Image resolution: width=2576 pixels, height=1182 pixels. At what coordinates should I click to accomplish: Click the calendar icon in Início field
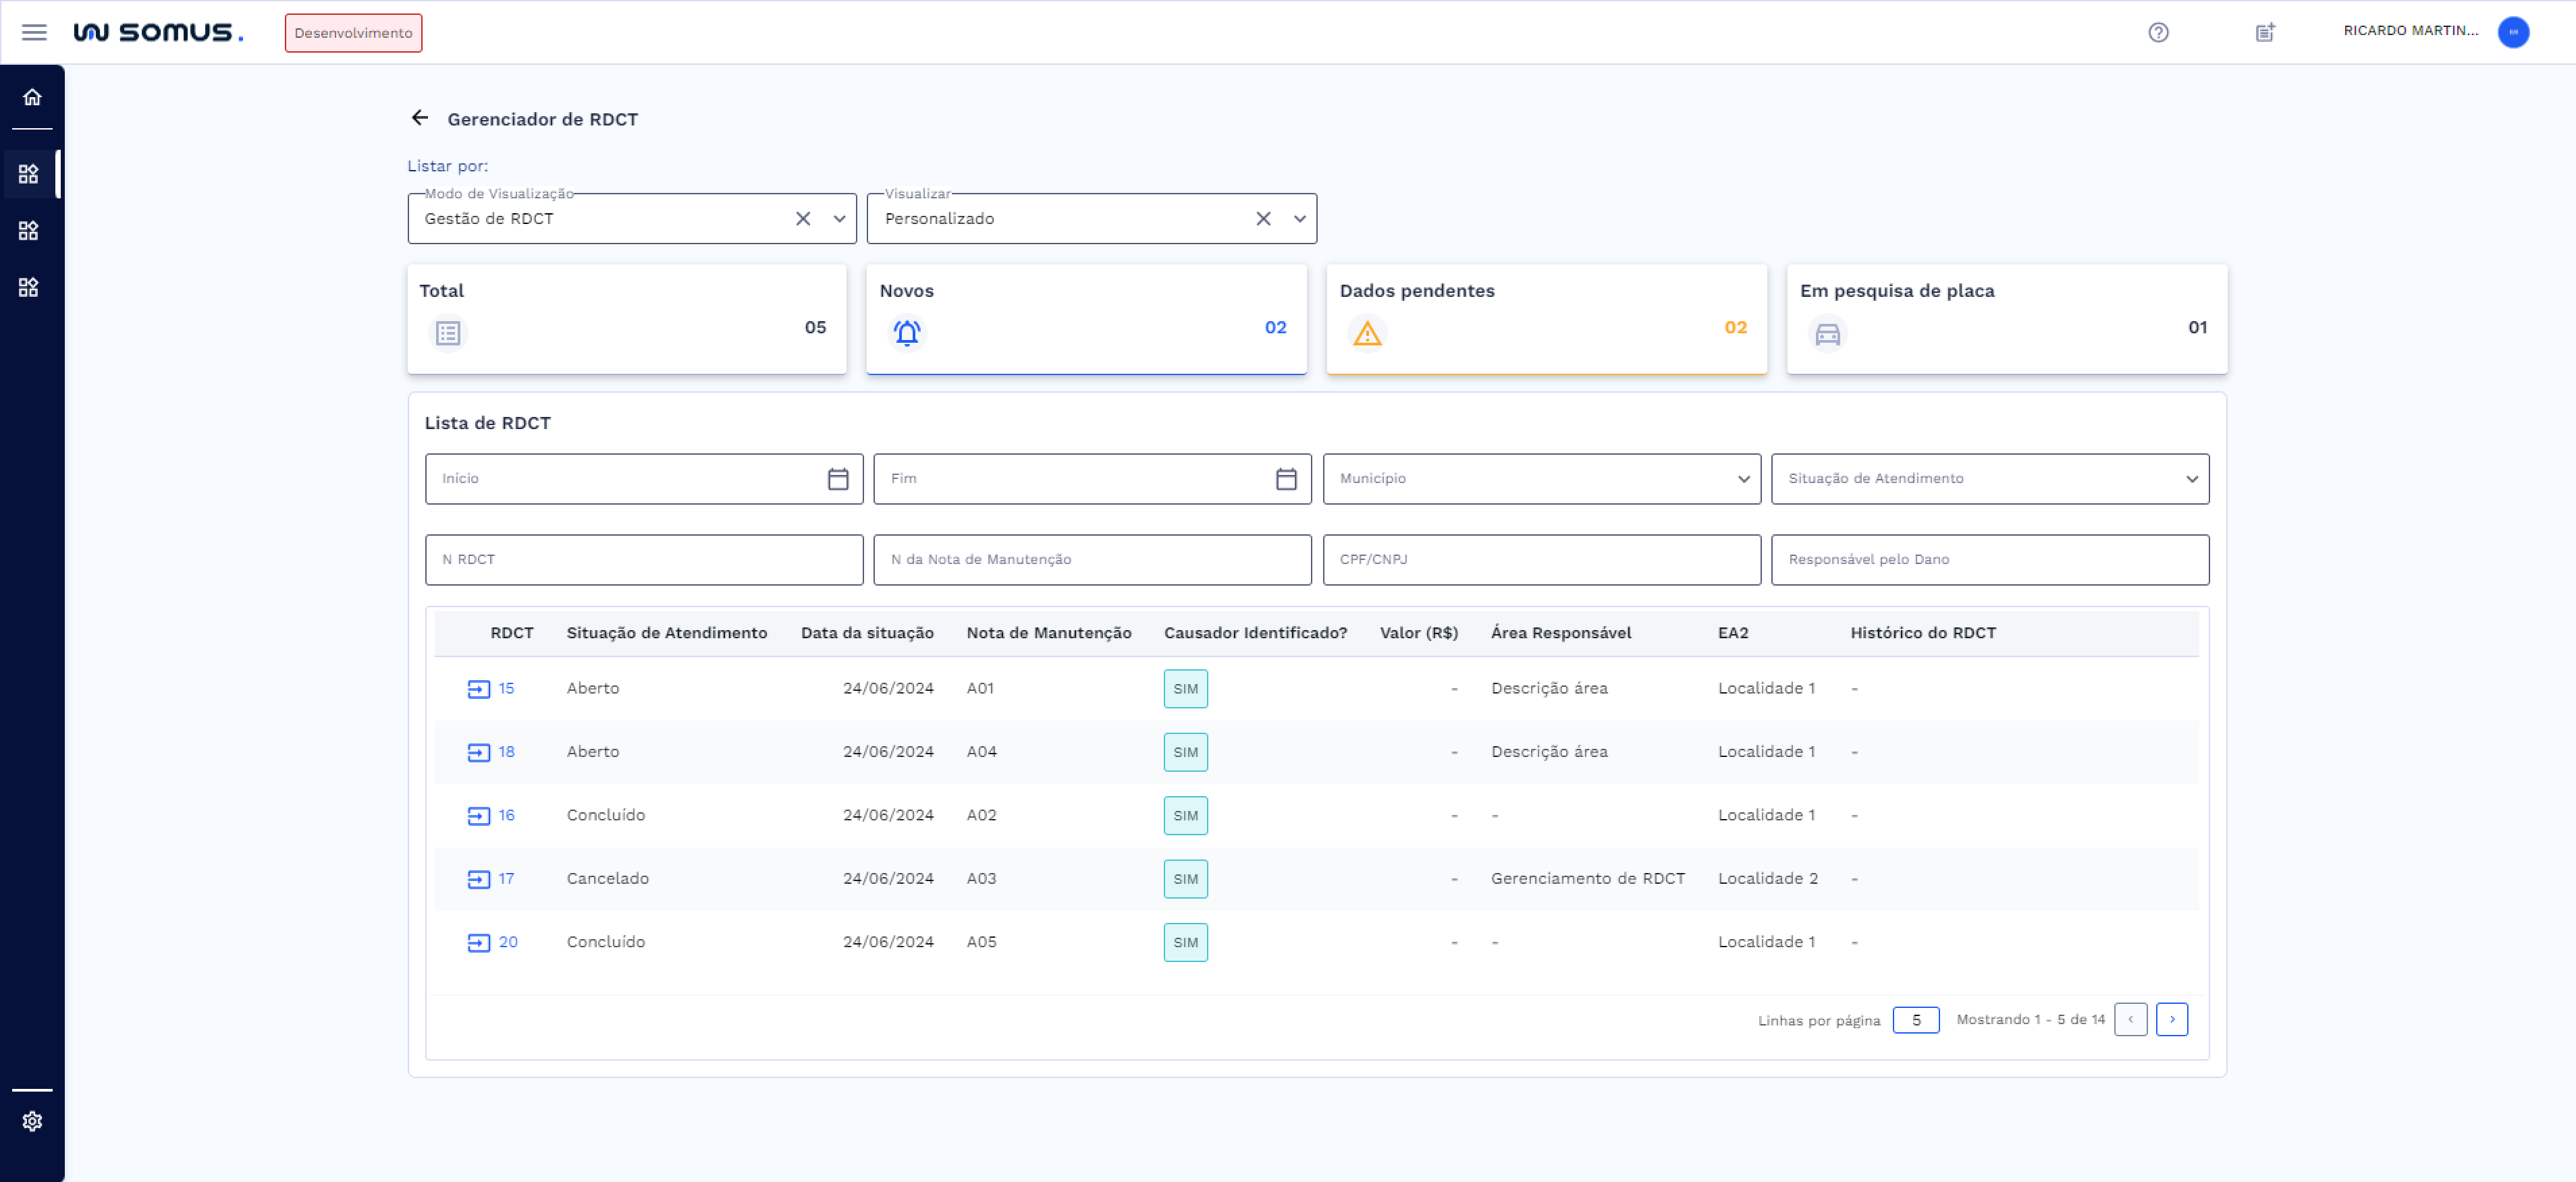tap(837, 478)
